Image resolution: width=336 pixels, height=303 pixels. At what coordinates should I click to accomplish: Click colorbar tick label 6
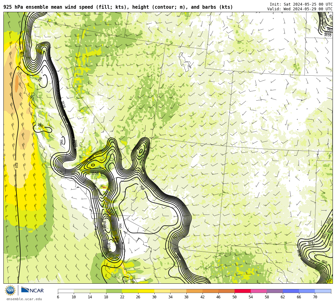point(58,297)
